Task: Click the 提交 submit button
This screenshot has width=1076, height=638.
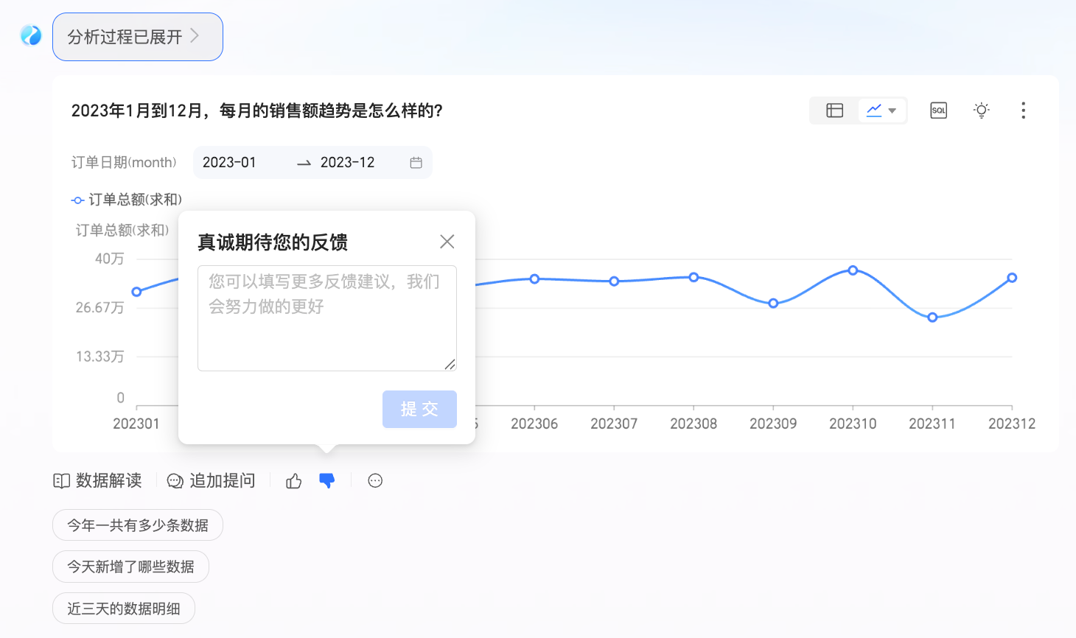Action: pos(419,409)
